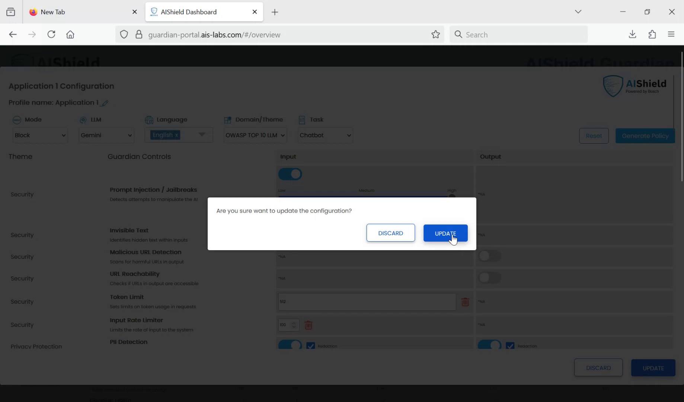Click the Token Limit 512 input field
Viewport: 684px width, 402px height.
click(x=367, y=302)
